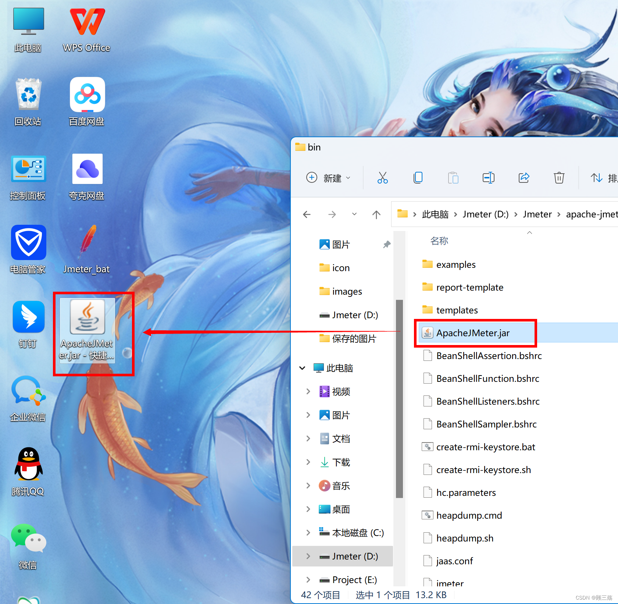Select ApacheJMeter.jar shortcut on desktop

point(87,331)
